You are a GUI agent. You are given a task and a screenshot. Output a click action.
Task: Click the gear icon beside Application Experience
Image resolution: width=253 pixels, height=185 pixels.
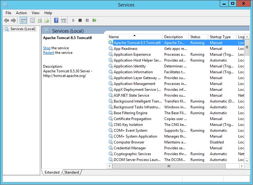[x=111, y=54]
